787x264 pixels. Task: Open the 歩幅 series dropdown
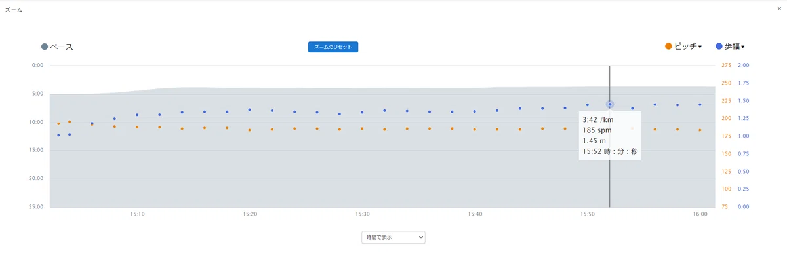(x=735, y=47)
